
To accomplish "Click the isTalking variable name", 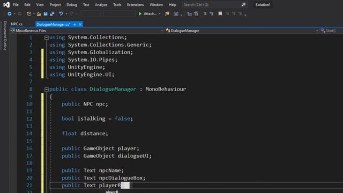I will point(91,118).
